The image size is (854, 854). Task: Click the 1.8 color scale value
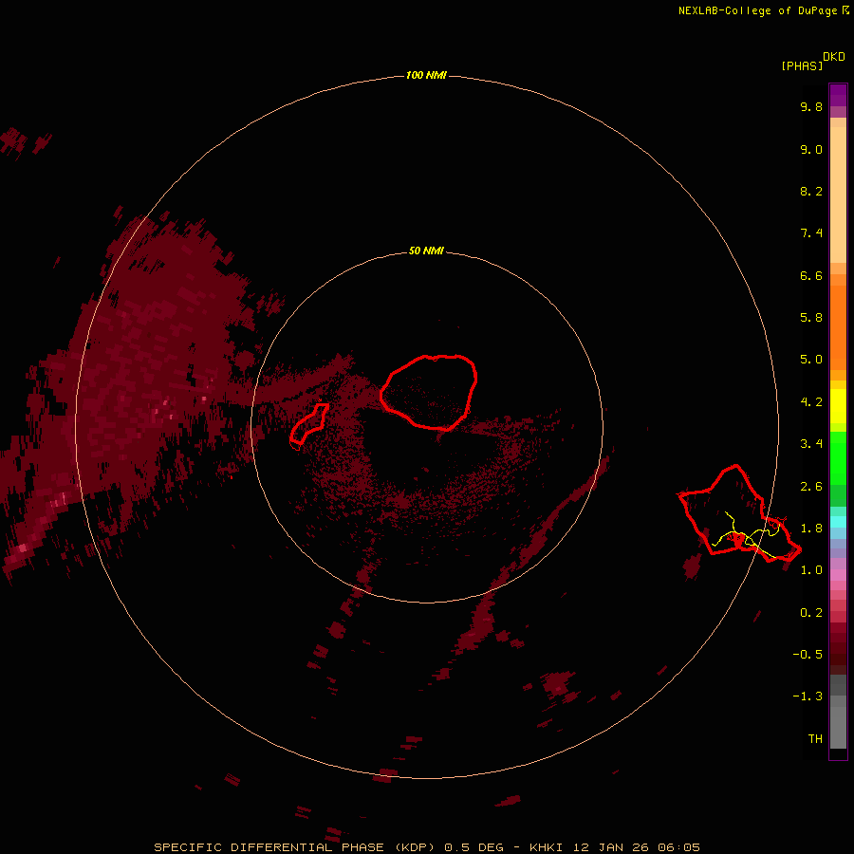click(811, 529)
